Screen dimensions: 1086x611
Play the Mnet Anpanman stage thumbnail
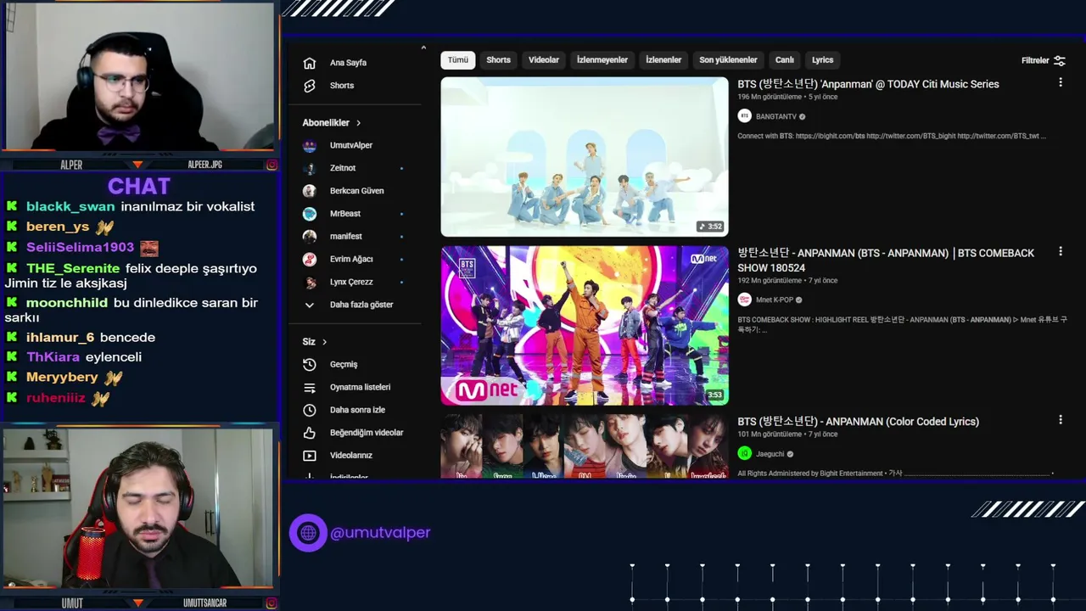pyautogui.click(x=585, y=326)
